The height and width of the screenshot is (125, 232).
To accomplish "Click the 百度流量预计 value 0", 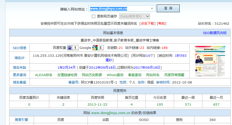I will pyautogui.click(x=29, y=105).
